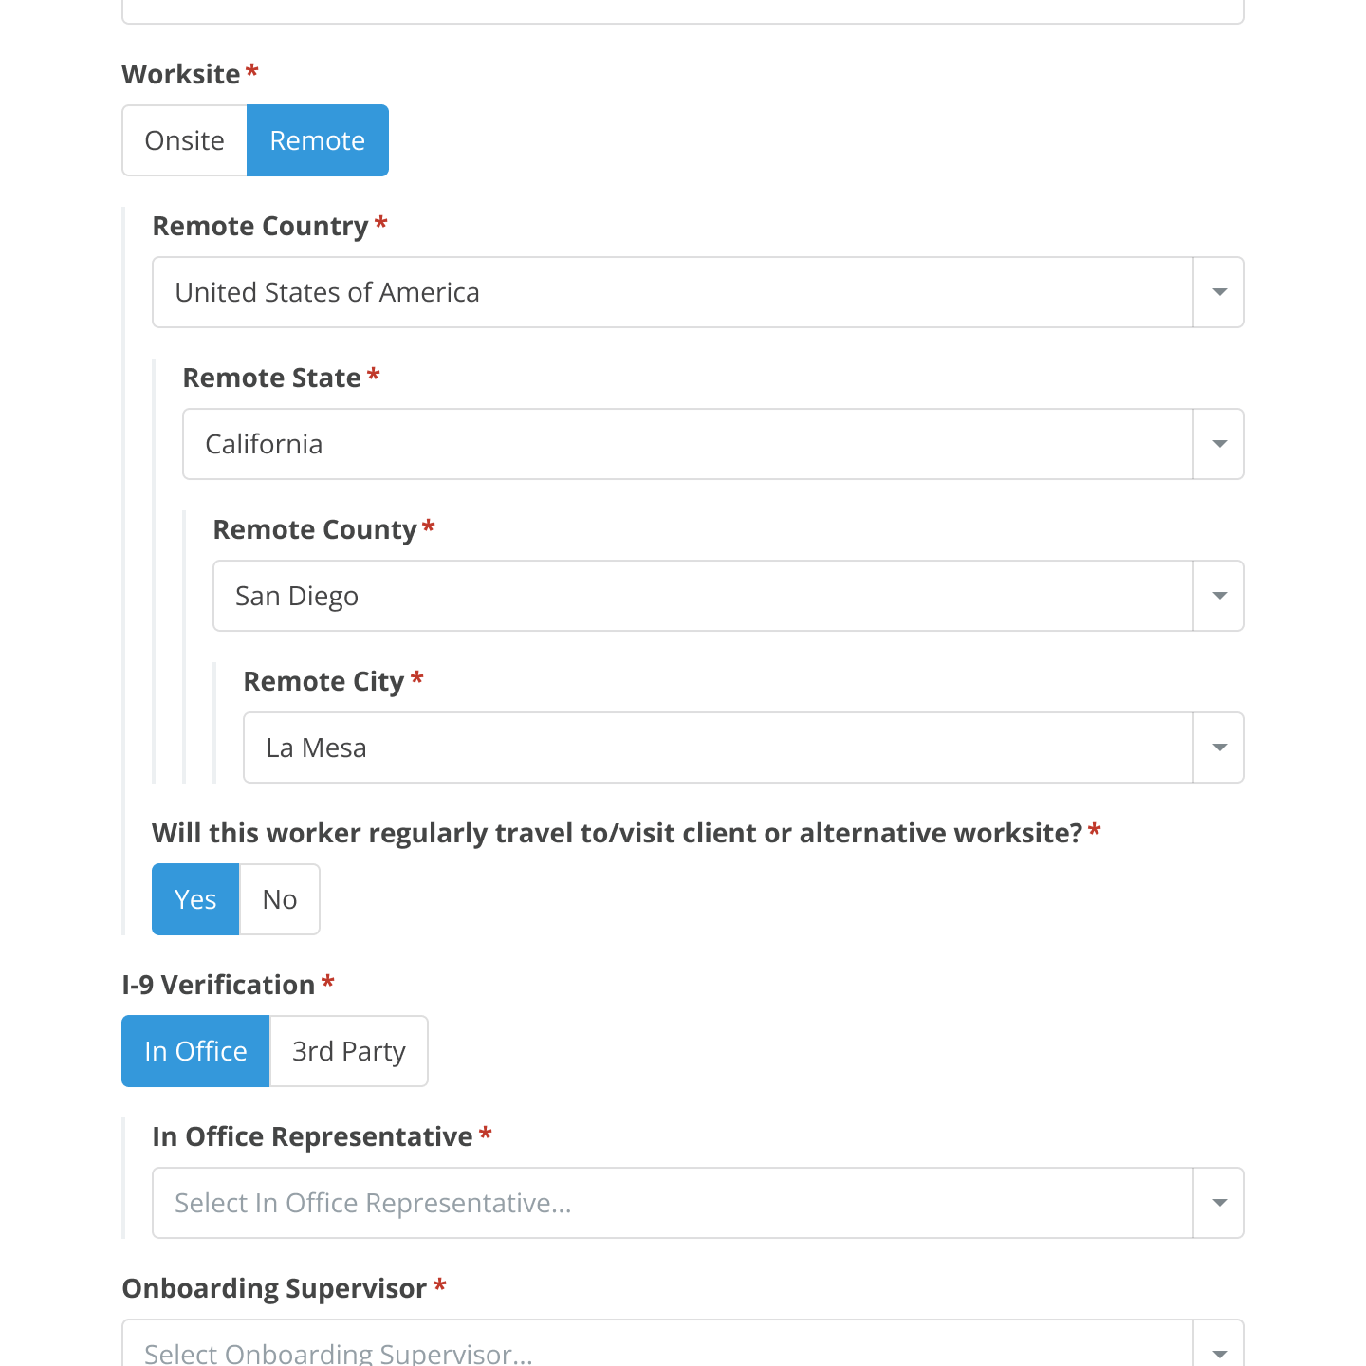Select 3rd Party I-9 verification
The height and width of the screenshot is (1366, 1366).
point(349,1051)
